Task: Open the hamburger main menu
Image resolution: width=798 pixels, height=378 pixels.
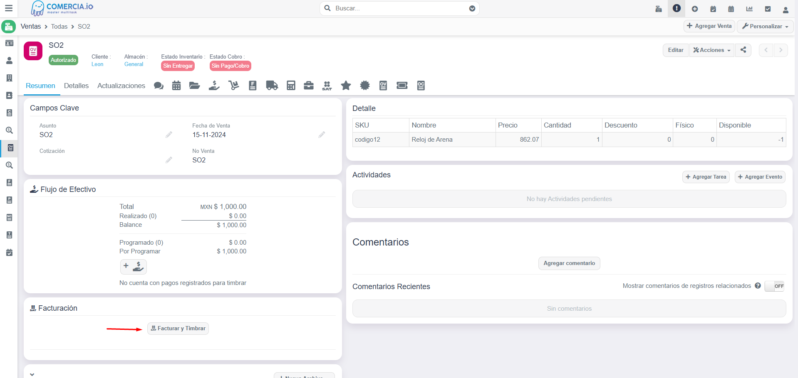Action: (x=9, y=8)
